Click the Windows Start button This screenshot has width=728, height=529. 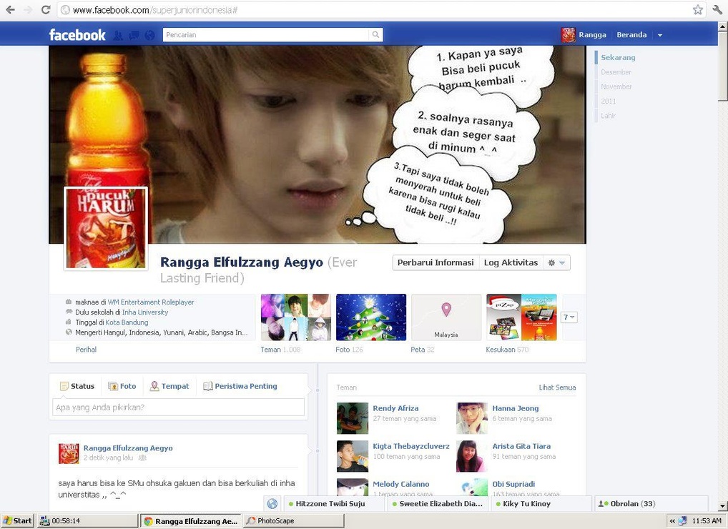tap(17, 520)
